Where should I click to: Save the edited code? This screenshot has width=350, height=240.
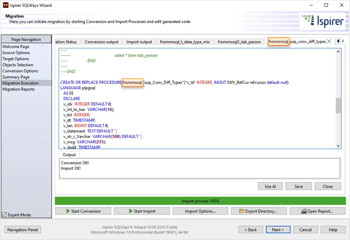[299, 186]
